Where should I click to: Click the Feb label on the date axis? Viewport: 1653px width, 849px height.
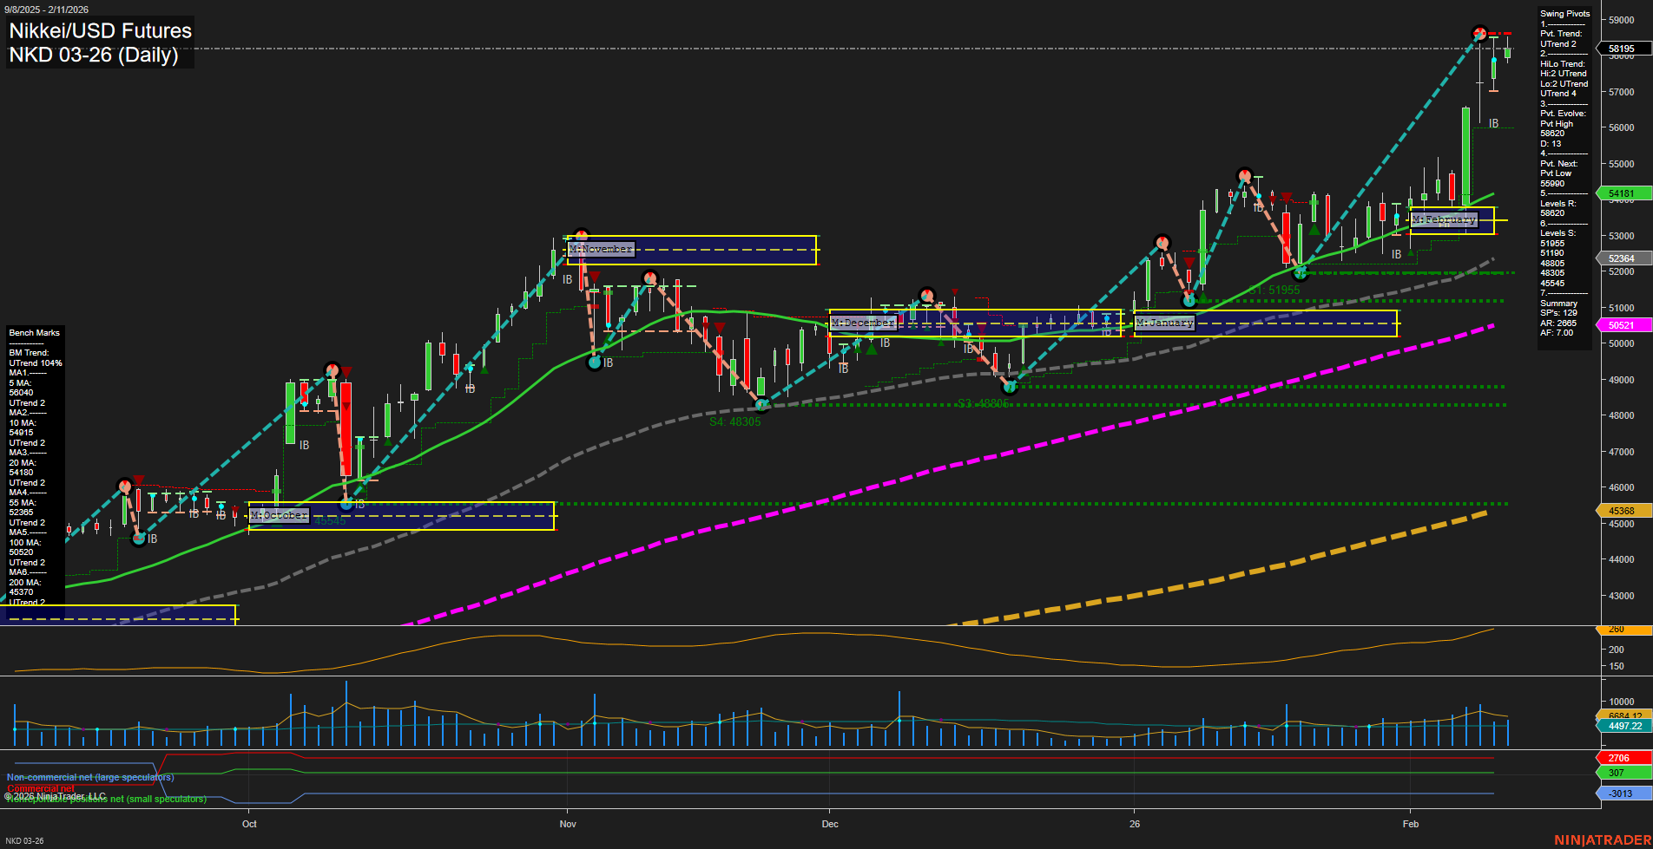click(1411, 824)
